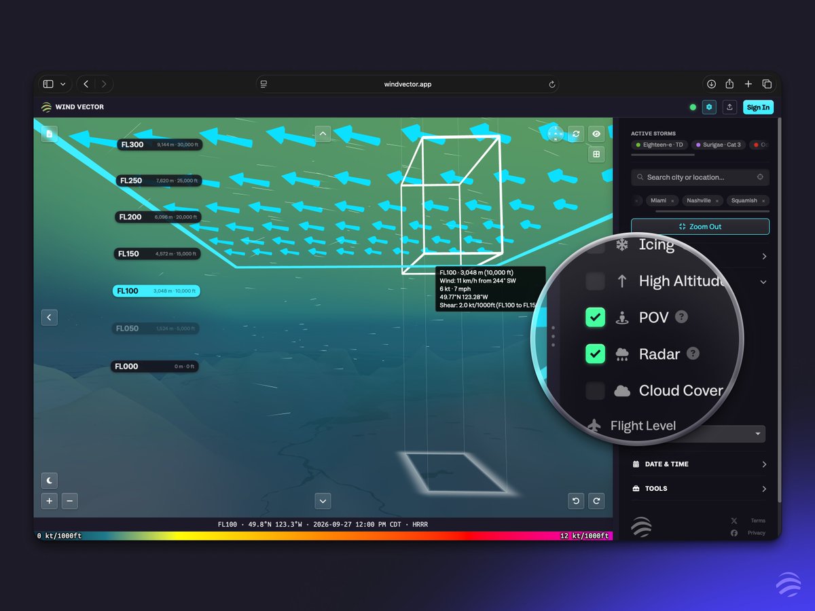Click the browser share icon

[729, 84]
